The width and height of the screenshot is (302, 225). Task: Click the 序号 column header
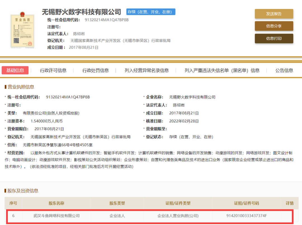13,203
